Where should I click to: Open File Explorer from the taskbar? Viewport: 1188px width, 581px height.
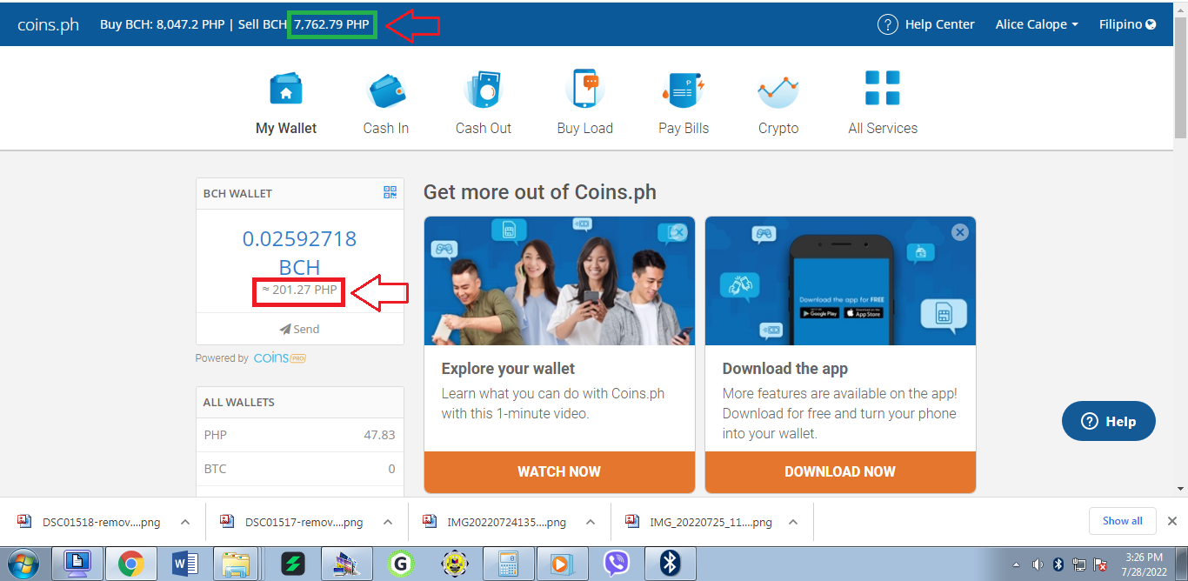tap(237, 564)
